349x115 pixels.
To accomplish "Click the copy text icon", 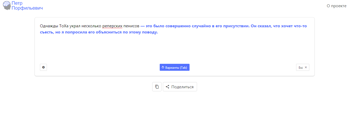I will pyautogui.click(x=157, y=87).
